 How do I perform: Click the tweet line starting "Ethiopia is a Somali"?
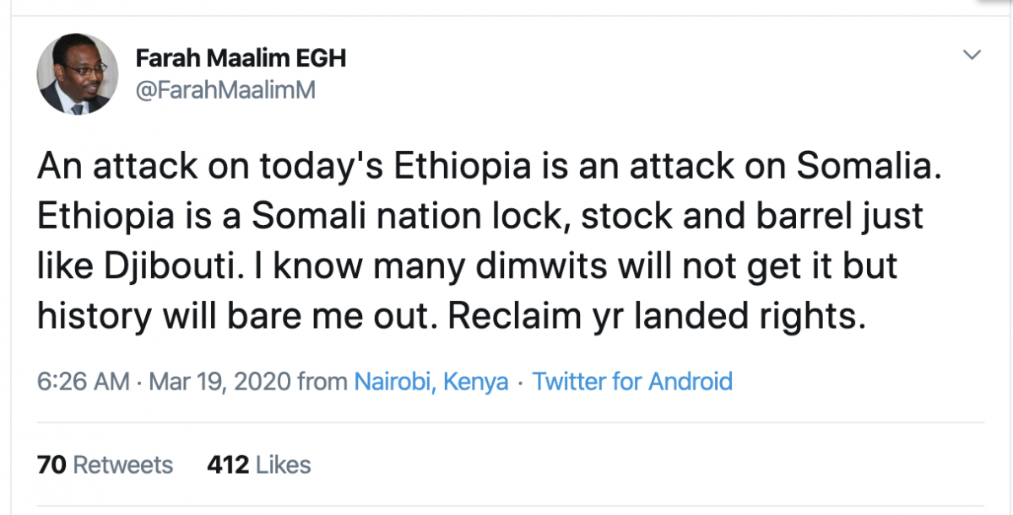pyautogui.click(x=480, y=217)
